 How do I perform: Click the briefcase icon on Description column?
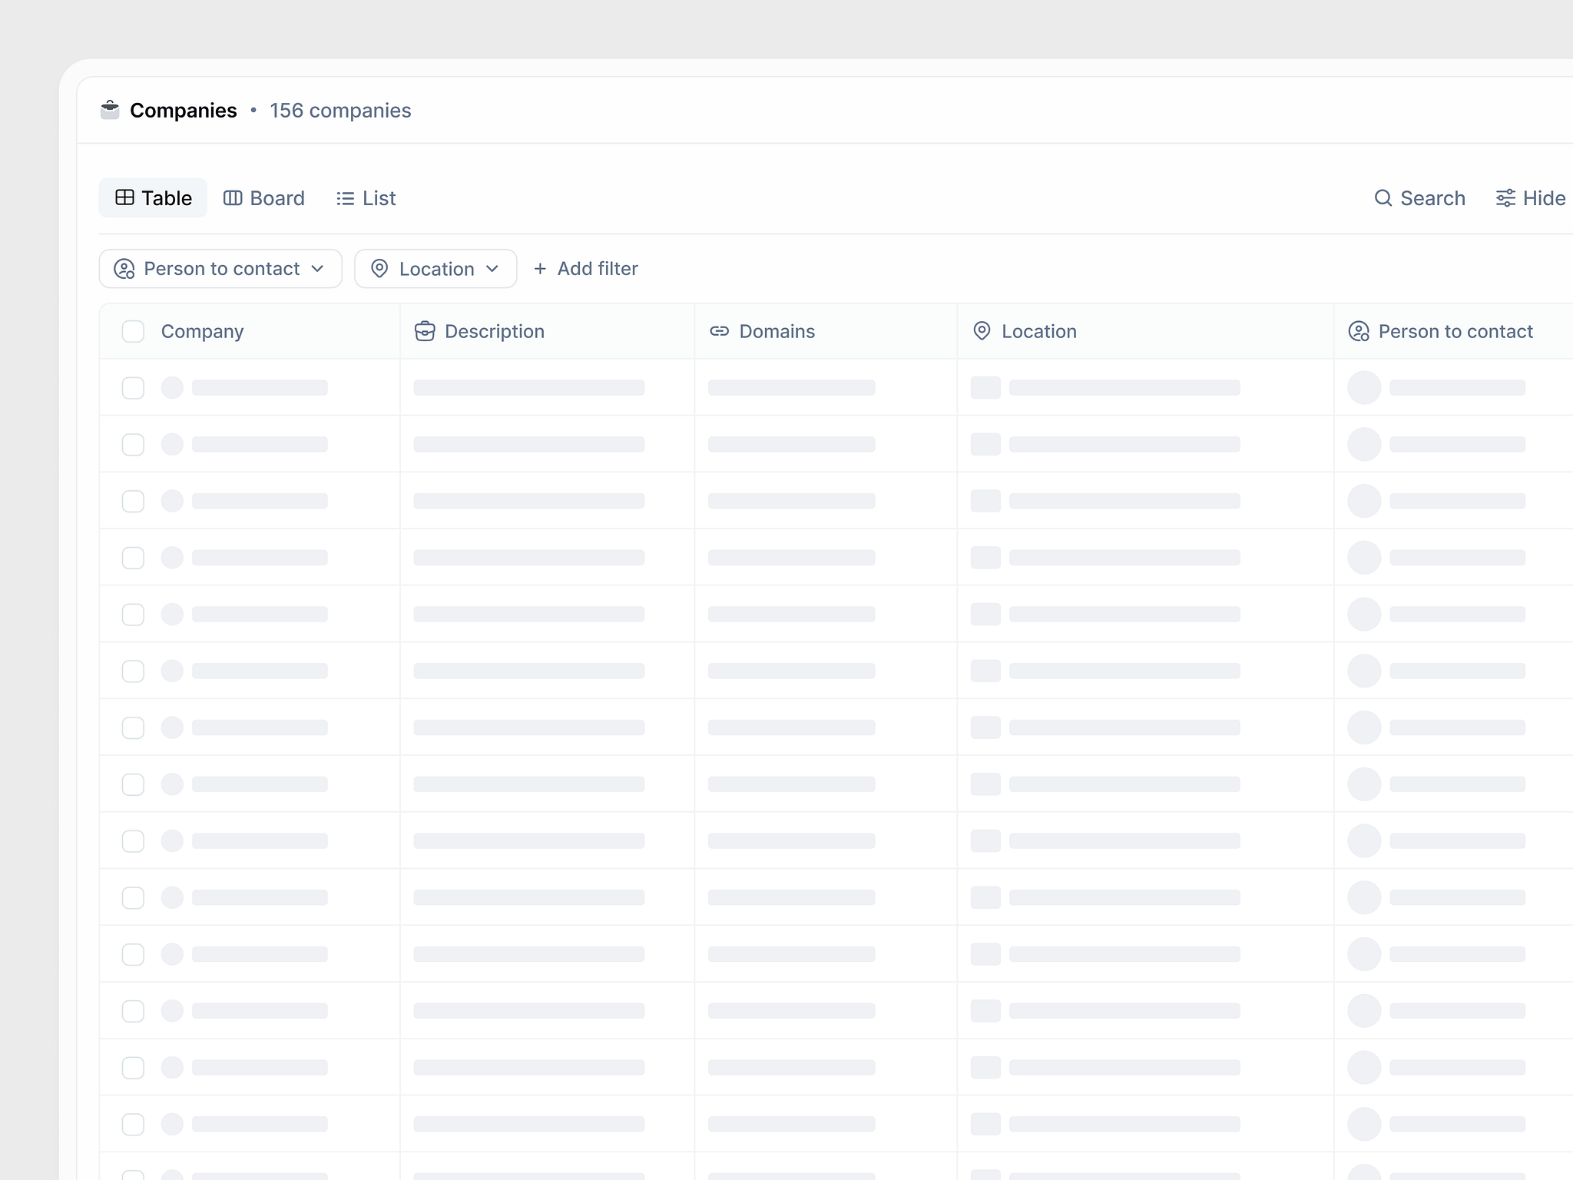point(426,330)
